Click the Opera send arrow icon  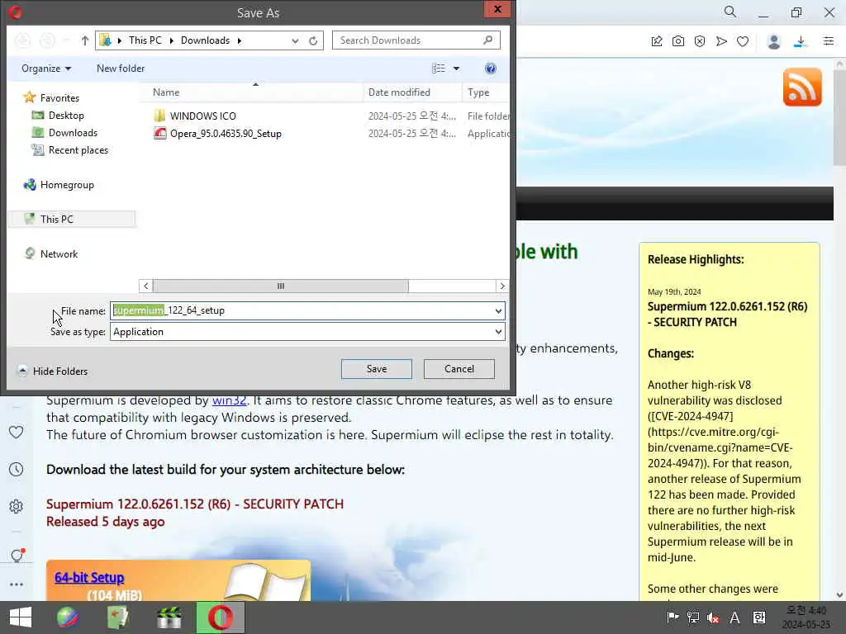[x=721, y=41]
